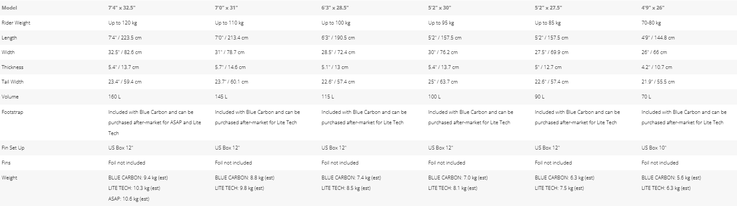This screenshot has height=206, width=737.
Task: Click the Up to 95 kg rider weight
Action: pos(441,23)
